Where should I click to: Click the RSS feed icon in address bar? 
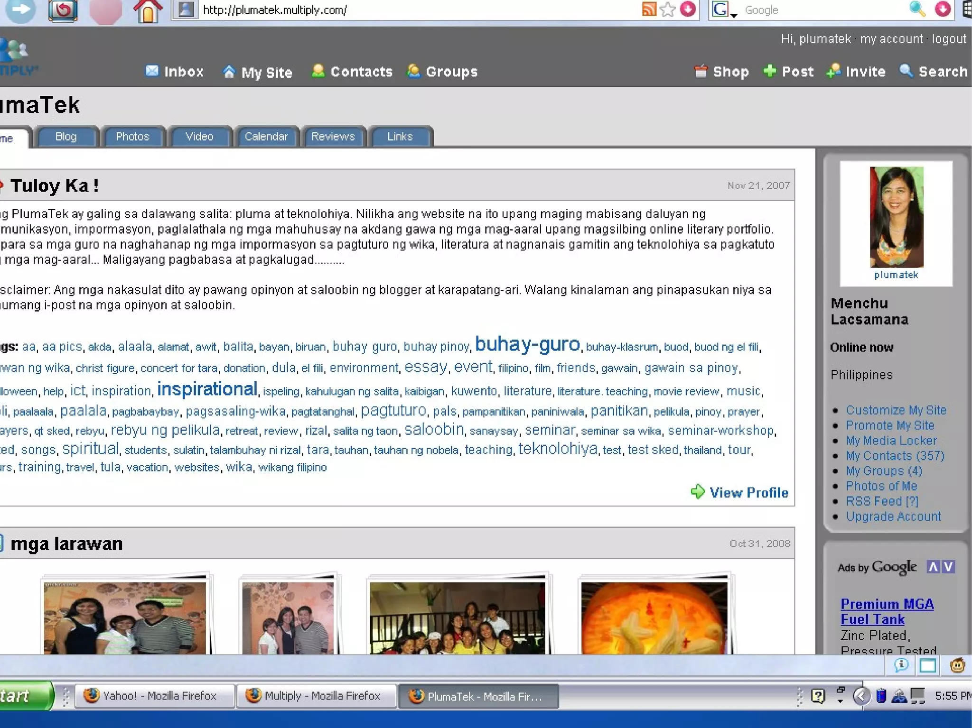[x=648, y=9]
